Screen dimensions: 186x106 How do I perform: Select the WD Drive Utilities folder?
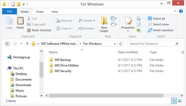[64, 65]
